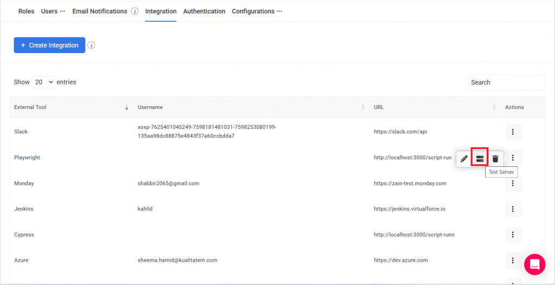Viewport: 555px width, 285px height.
Task: Go to the Authentication tab
Action: click(204, 11)
